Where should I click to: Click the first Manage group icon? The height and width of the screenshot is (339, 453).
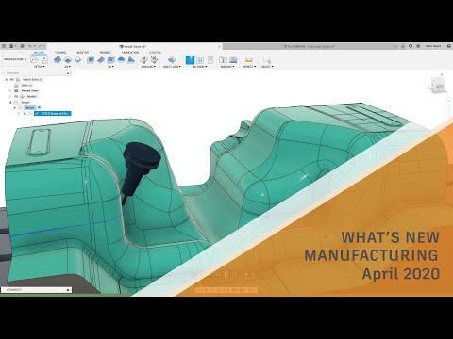tap(223, 60)
